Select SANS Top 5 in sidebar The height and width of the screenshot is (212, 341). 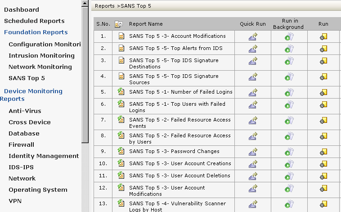pos(27,78)
